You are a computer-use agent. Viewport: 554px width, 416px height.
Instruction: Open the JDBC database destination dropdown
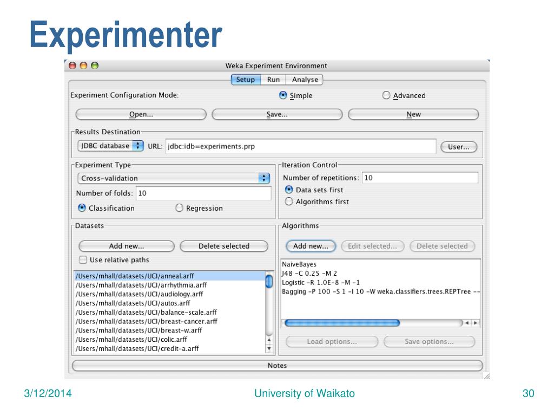coord(110,146)
